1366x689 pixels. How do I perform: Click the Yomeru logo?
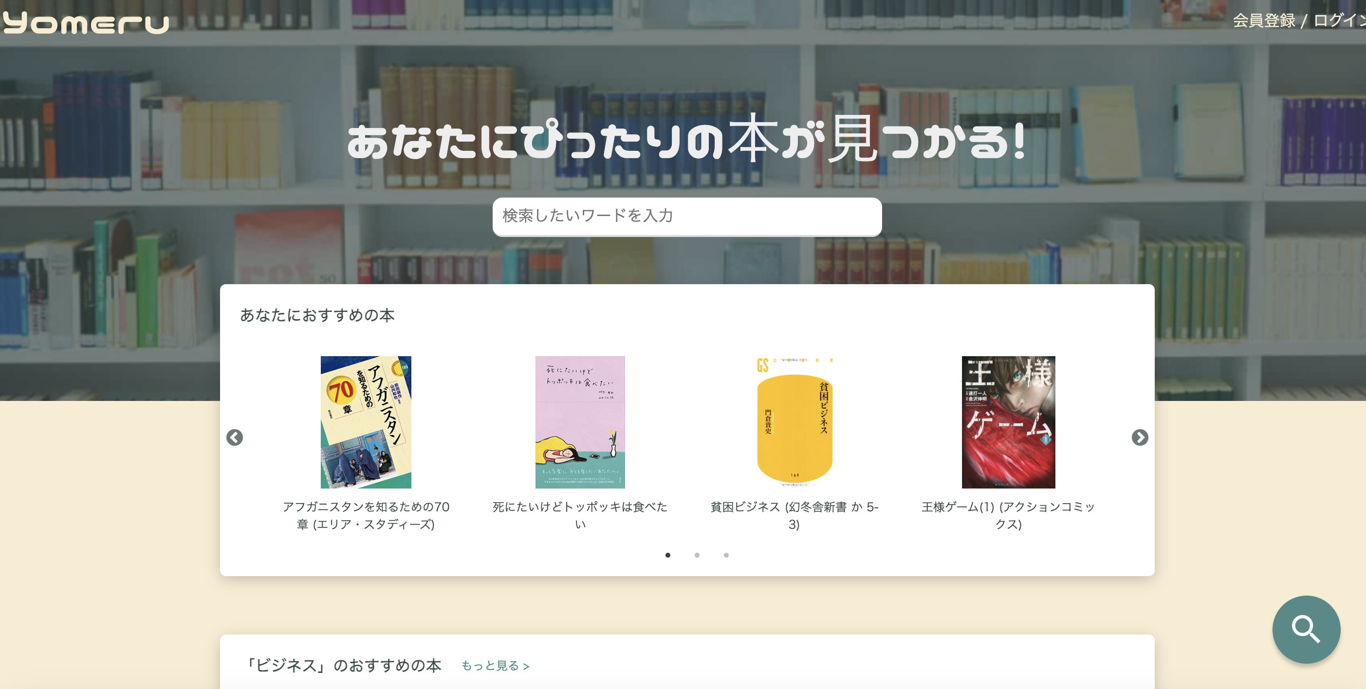[86, 23]
